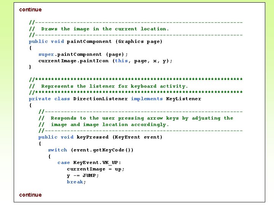This screenshot has width=274, height=205.
Task: Click the 'currentImage.paintIcon' statement line
Action: (105, 61)
